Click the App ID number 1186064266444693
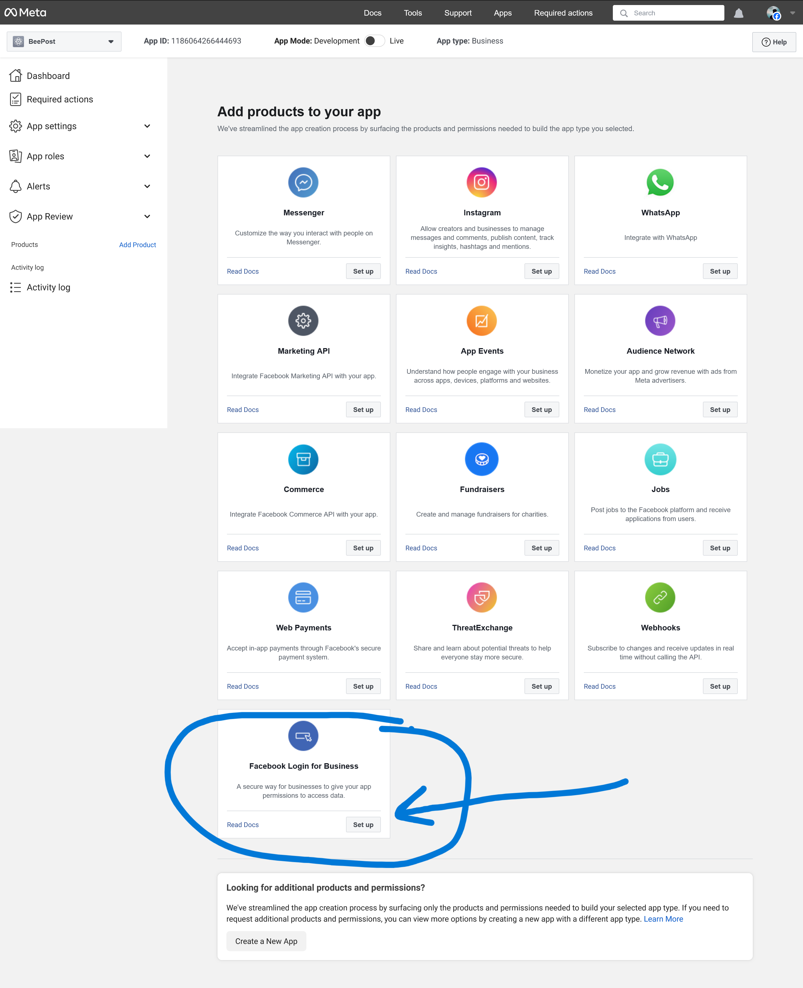Screen dimensions: 803x988 [x=206, y=41]
